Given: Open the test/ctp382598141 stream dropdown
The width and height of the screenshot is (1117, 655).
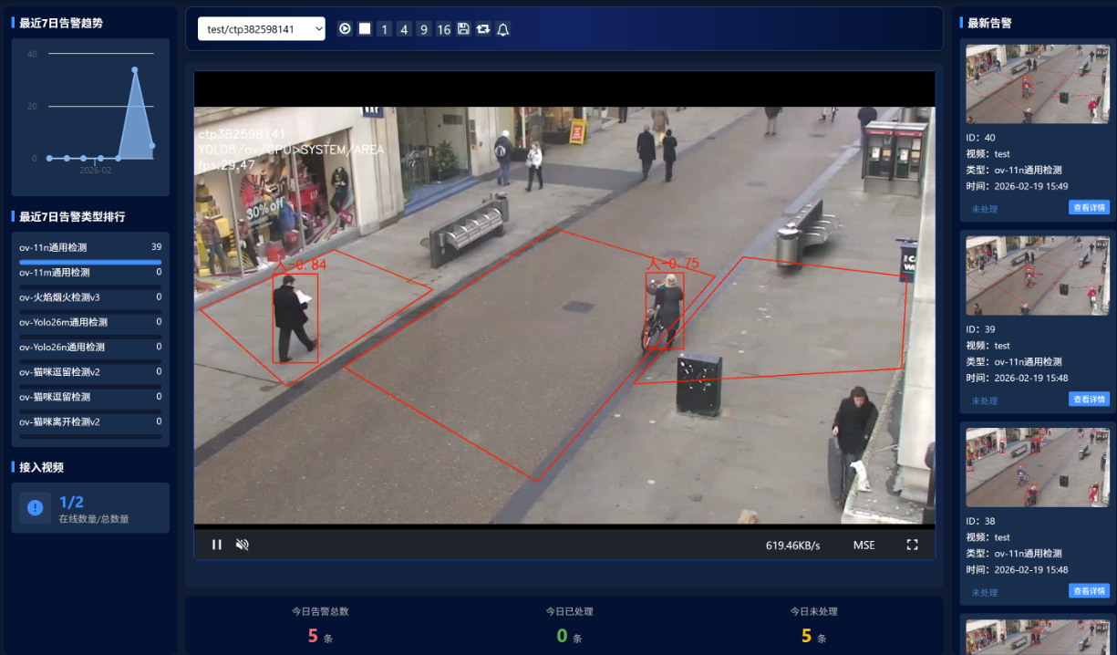Looking at the screenshot, I should (x=262, y=29).
